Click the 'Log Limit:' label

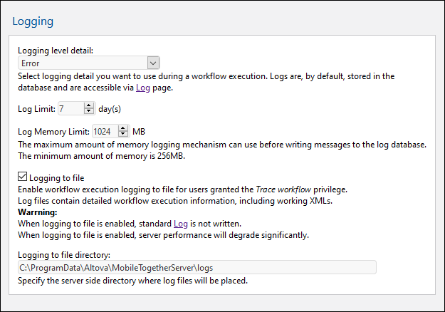(36, 109)
